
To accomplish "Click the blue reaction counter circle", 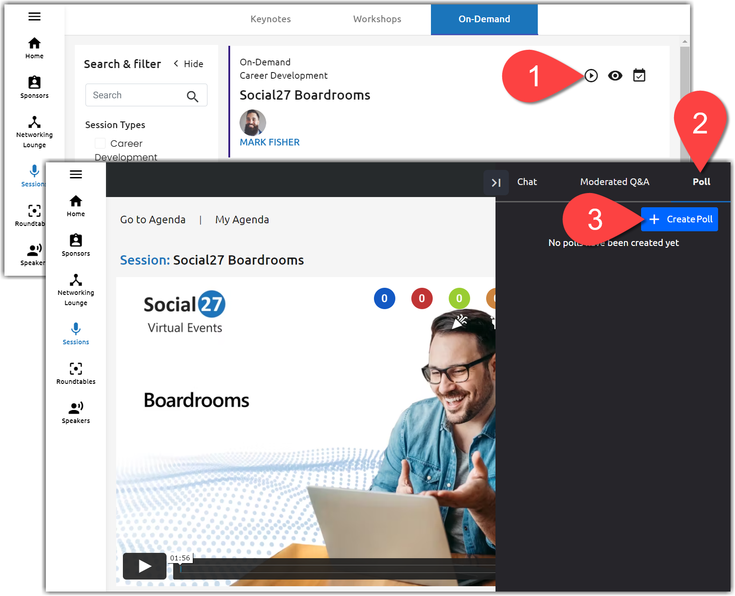I will [x=385, y=298].
